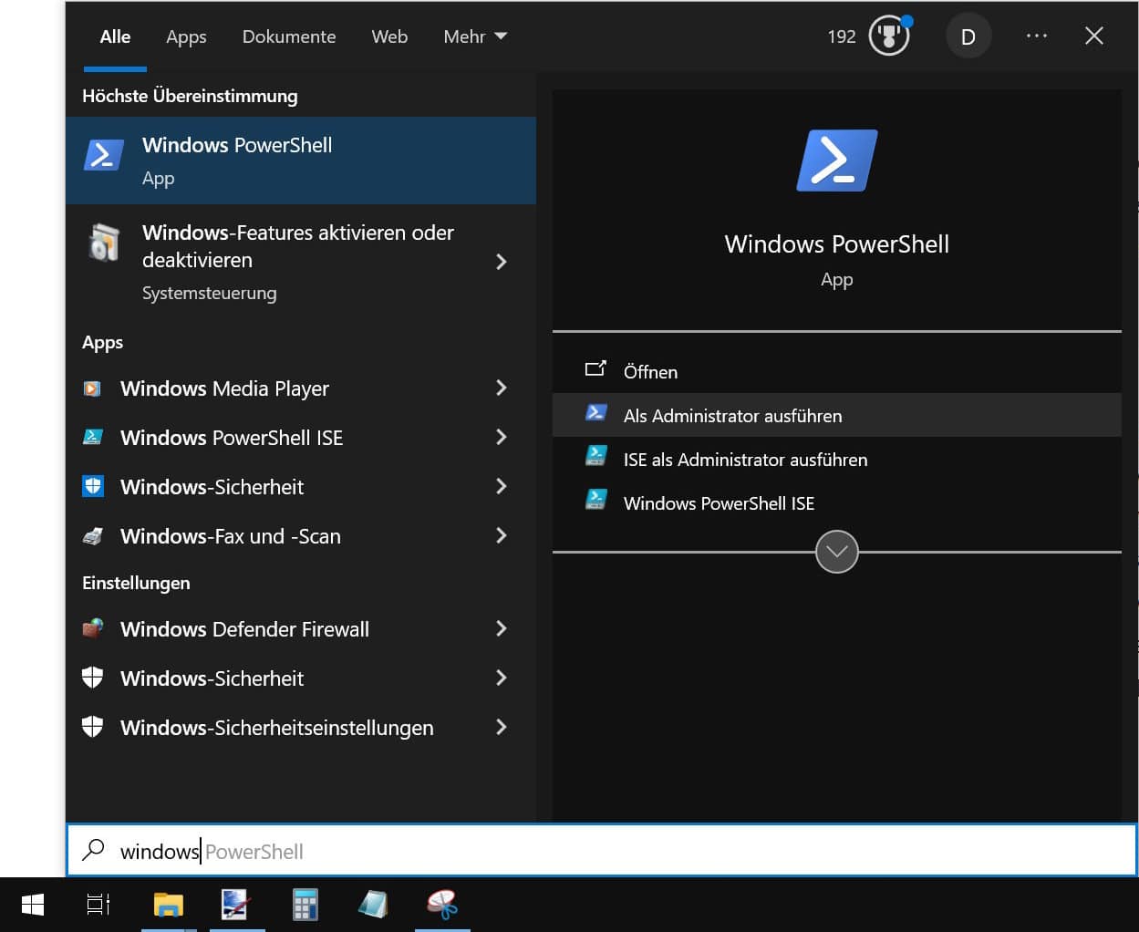Launch the Windows Media Player result
This screenshot has height=932, width=1139.
click(301, 388)
